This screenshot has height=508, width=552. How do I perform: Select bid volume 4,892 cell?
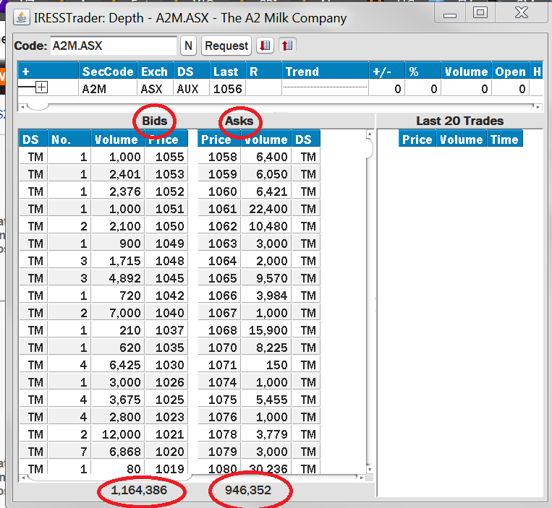[x=118, y=278]
